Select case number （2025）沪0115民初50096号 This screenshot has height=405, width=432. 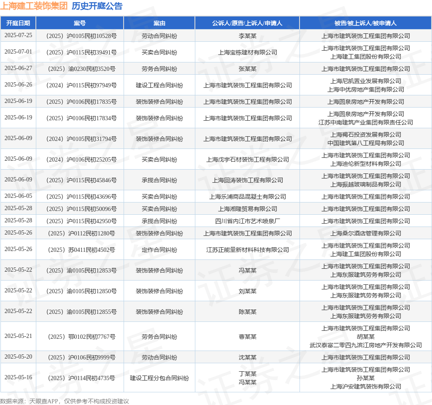click(81, 209)
